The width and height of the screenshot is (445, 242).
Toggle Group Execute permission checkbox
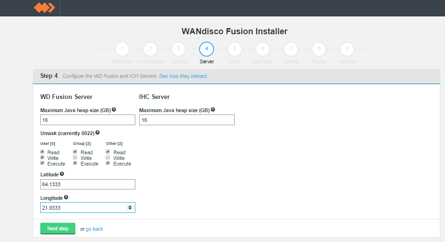pyautogui.click(x=75, y=163)
